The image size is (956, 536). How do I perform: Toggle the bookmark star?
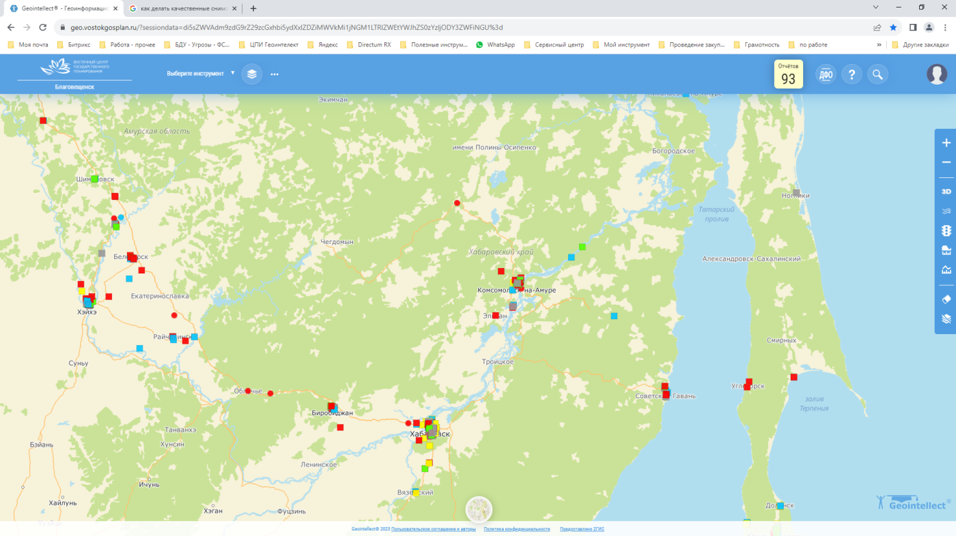click(893, 27)
